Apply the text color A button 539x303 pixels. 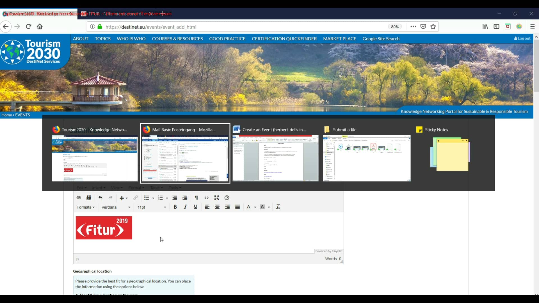(x=248, y=207)
